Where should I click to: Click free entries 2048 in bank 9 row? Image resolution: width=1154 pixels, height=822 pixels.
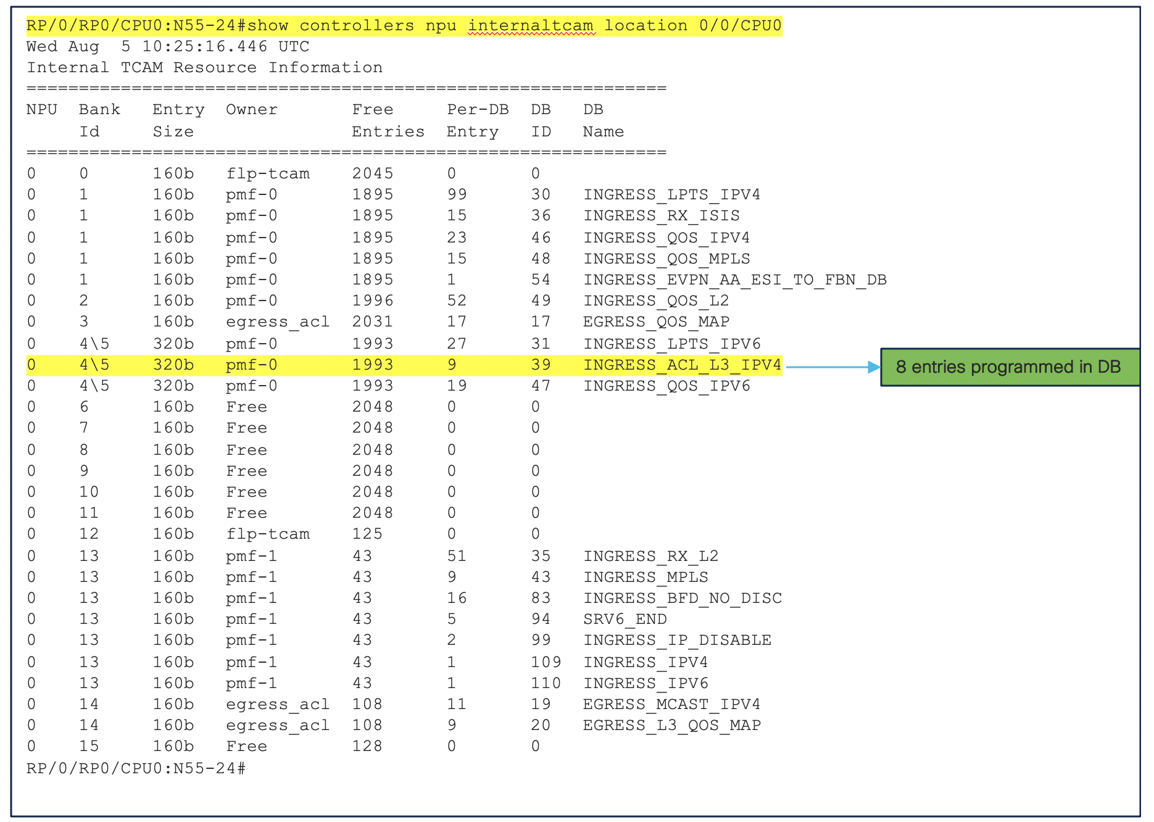tap(373, 471)
